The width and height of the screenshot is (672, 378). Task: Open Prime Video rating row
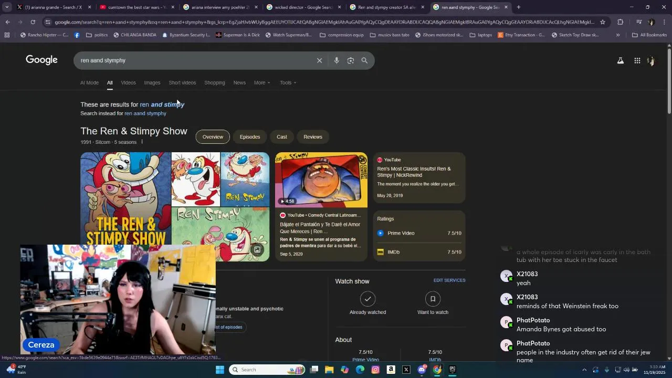point(419,233)
